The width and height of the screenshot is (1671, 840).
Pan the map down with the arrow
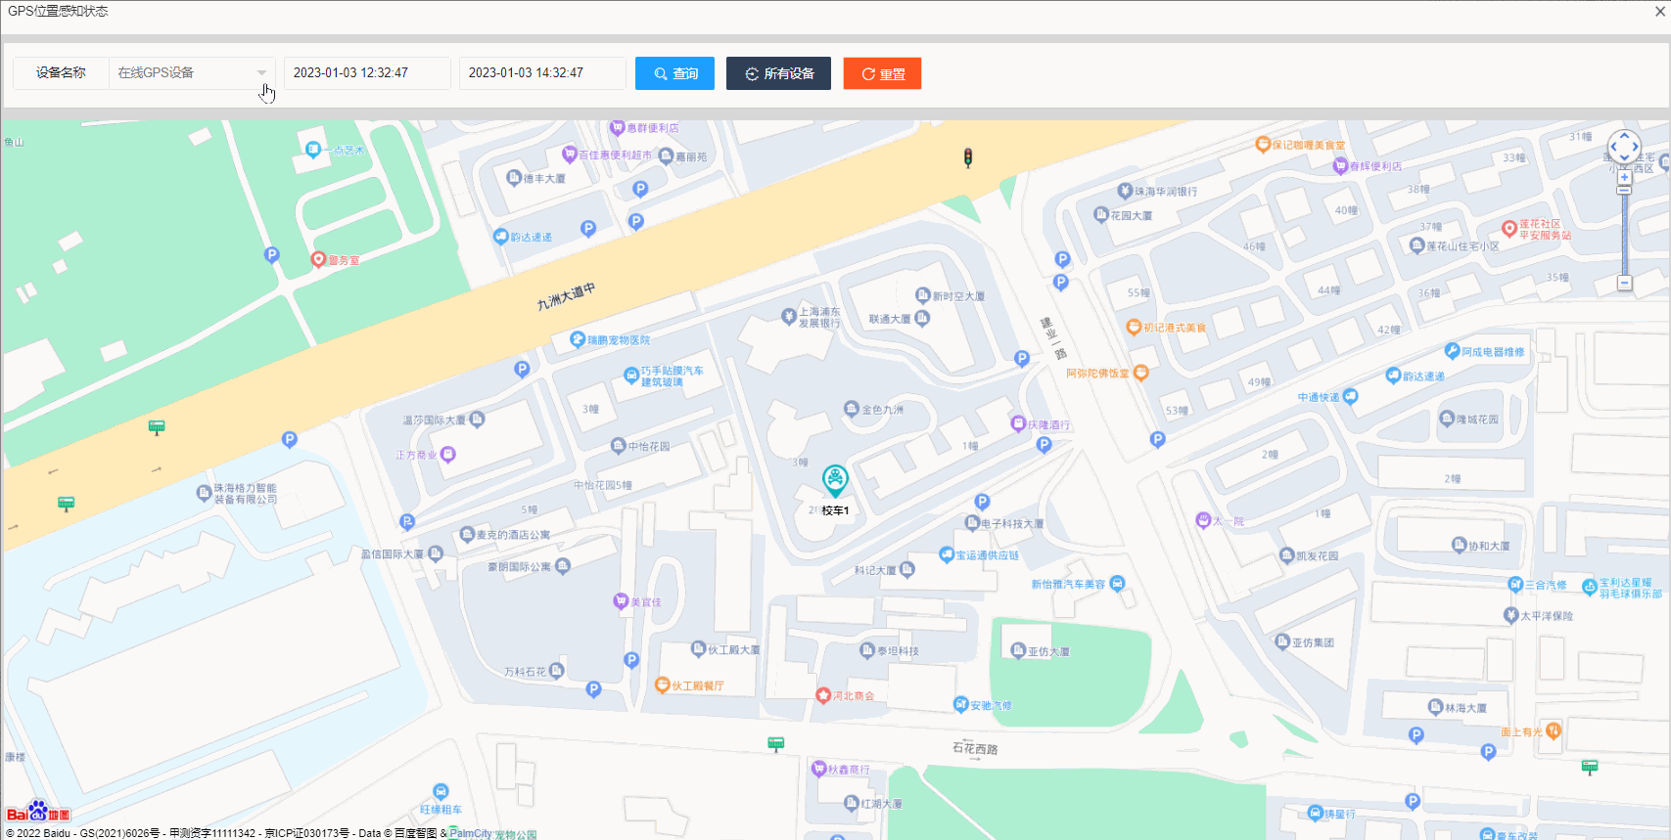[x=1624, y=159]
